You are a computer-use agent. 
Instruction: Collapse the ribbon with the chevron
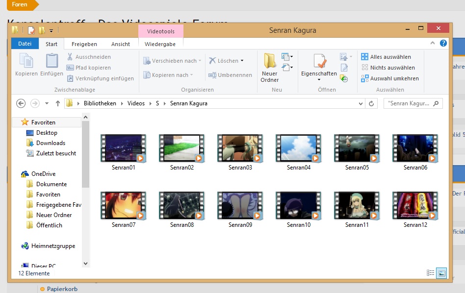433,43
